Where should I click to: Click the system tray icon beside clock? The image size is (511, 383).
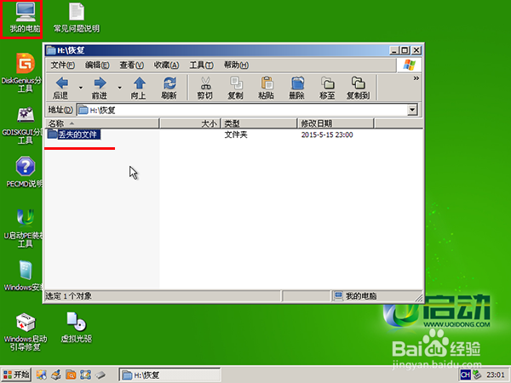click(x=477, y=374)
